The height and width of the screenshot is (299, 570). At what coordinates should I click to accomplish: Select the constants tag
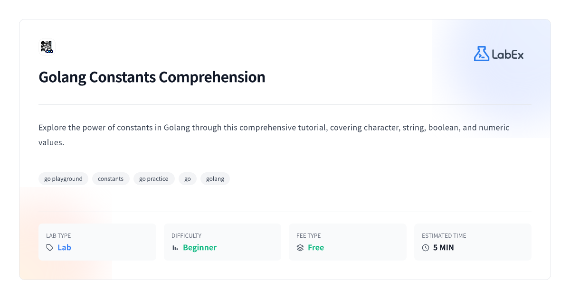tap(111, 179)
